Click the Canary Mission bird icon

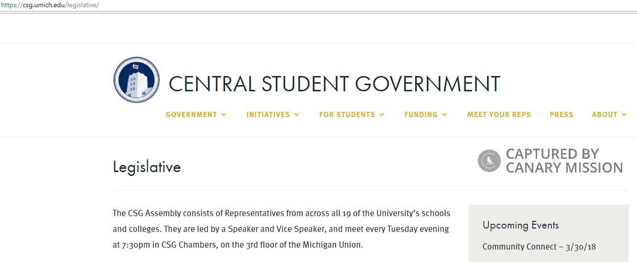(489, 161)
